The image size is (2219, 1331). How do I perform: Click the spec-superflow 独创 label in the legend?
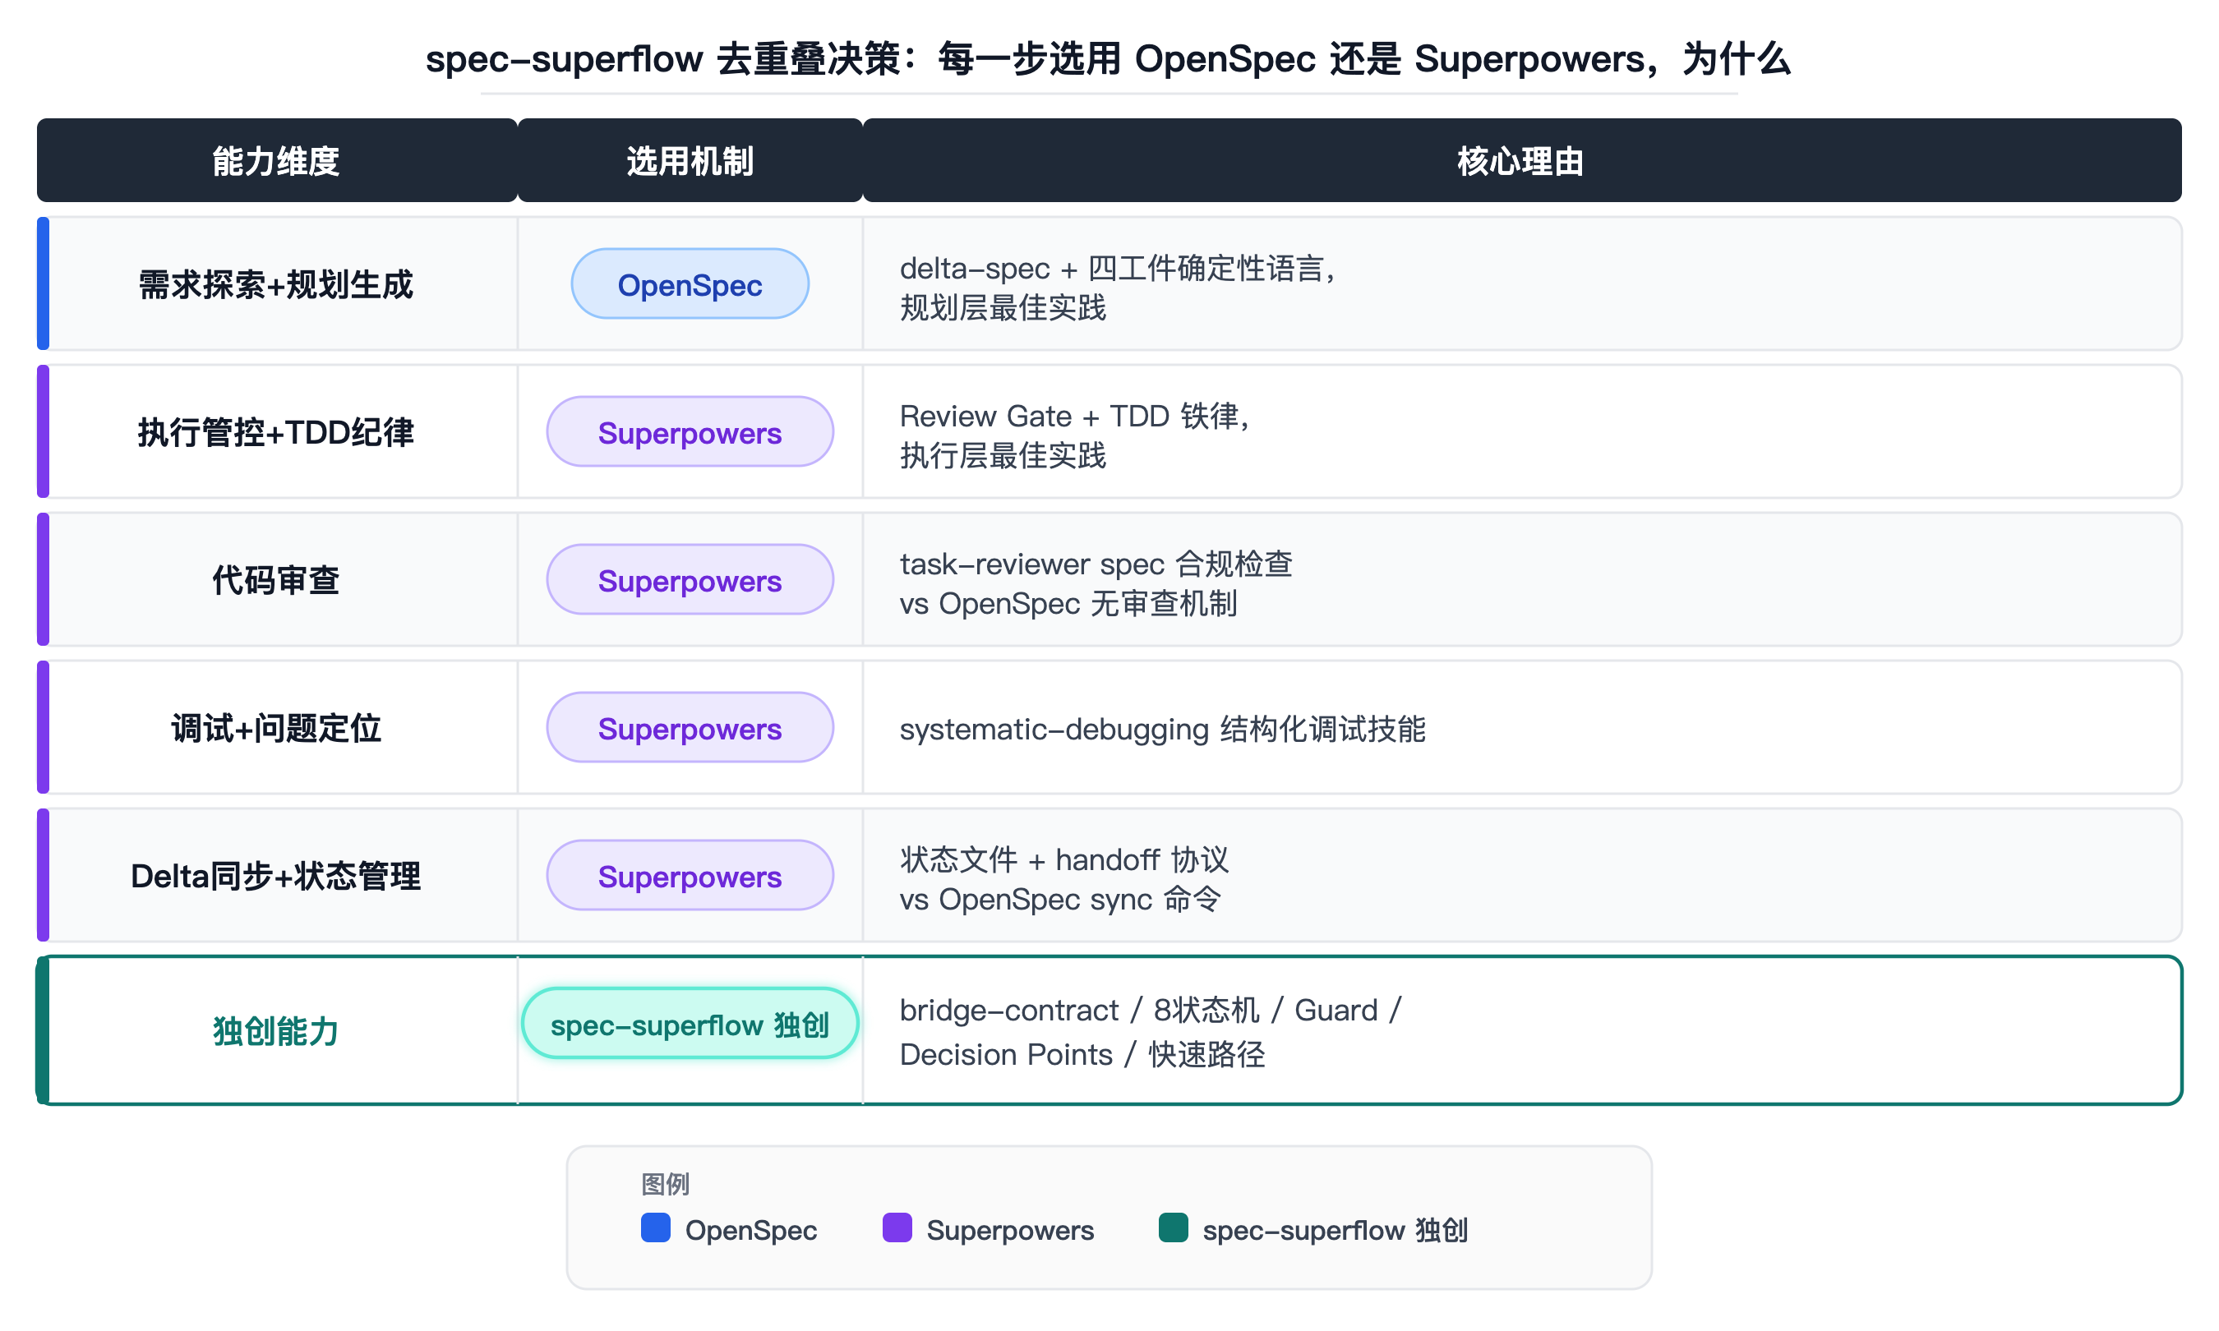[1335, 1230]
